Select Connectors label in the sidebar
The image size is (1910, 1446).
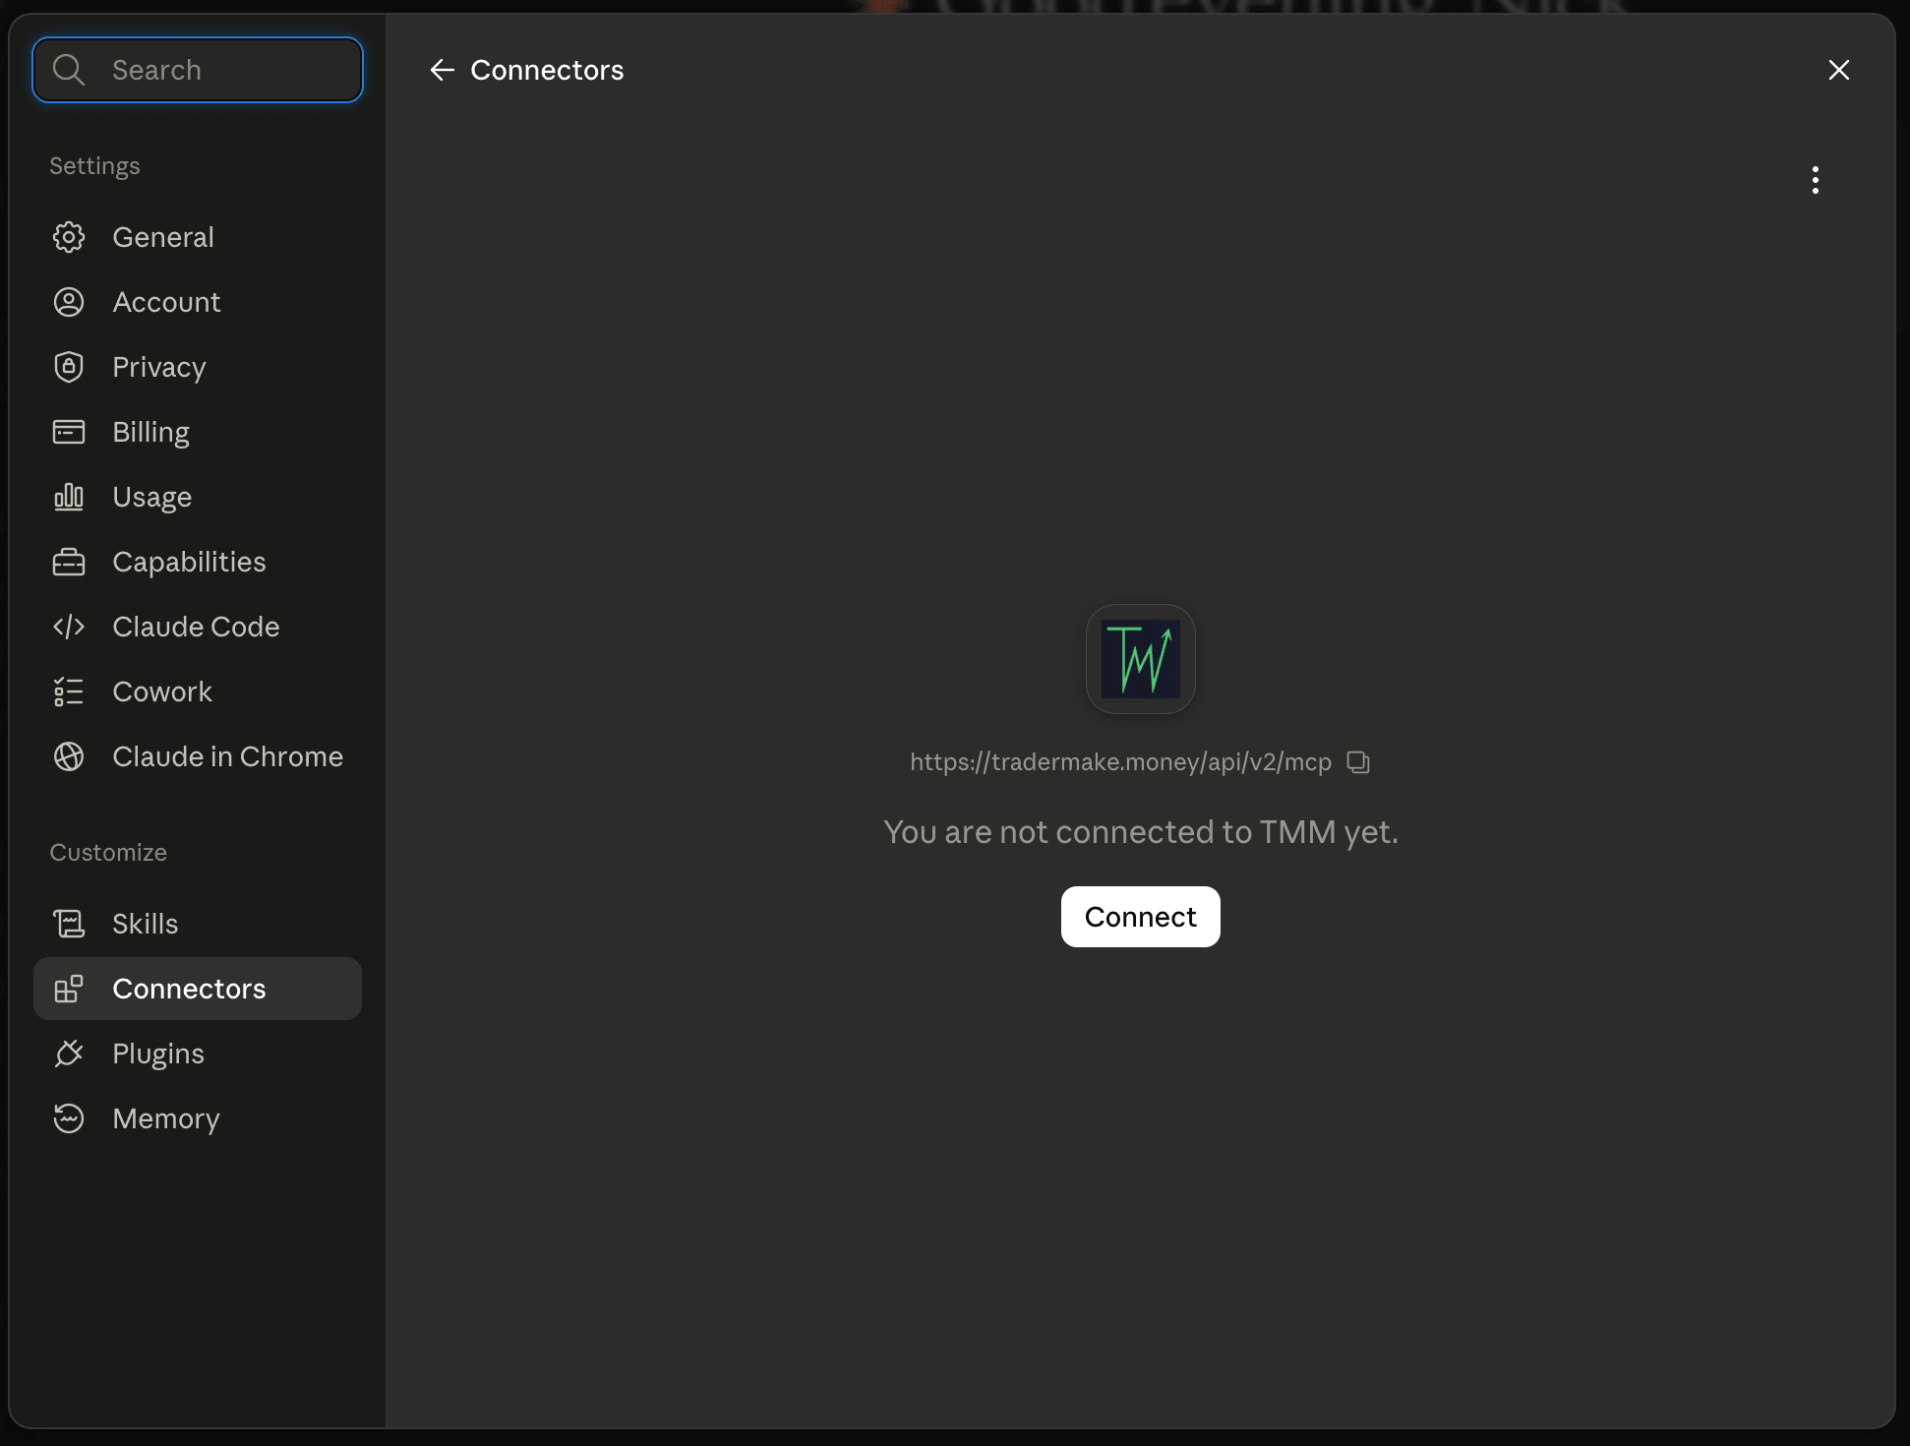189,989
